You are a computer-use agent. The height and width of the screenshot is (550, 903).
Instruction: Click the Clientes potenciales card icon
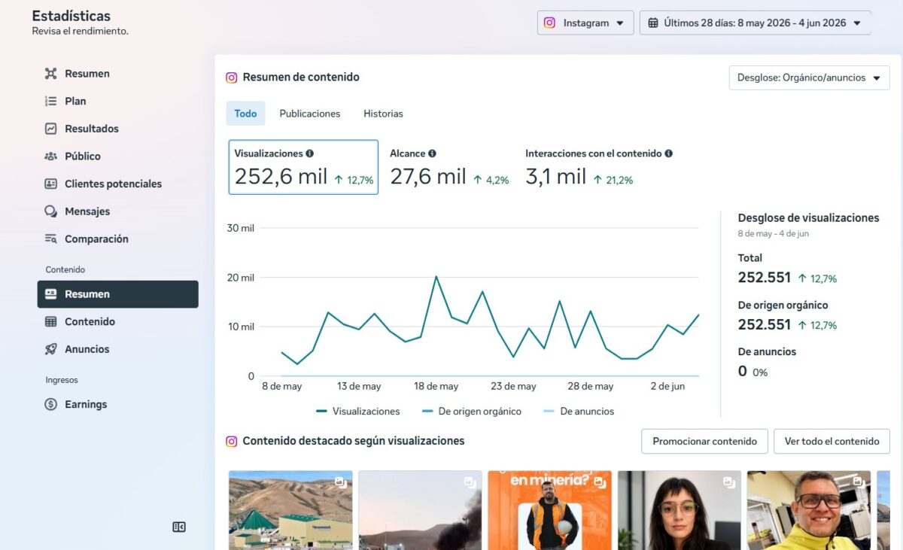pos(51,184)
